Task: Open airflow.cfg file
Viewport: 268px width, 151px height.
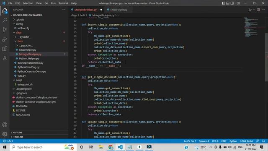Action: coord(23,28)
